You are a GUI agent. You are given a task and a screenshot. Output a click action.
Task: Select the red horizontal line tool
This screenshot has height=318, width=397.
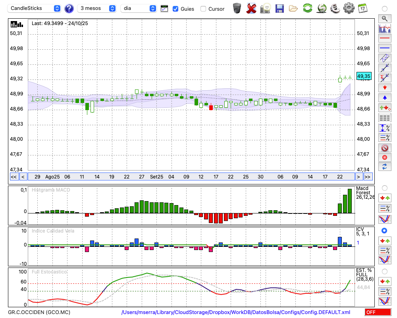[x=384, y=39]
